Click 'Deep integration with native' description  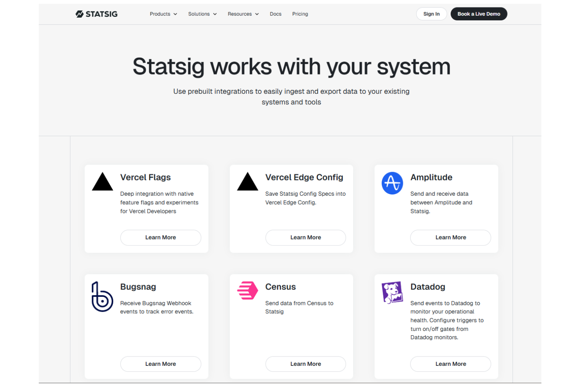(159, 202)
